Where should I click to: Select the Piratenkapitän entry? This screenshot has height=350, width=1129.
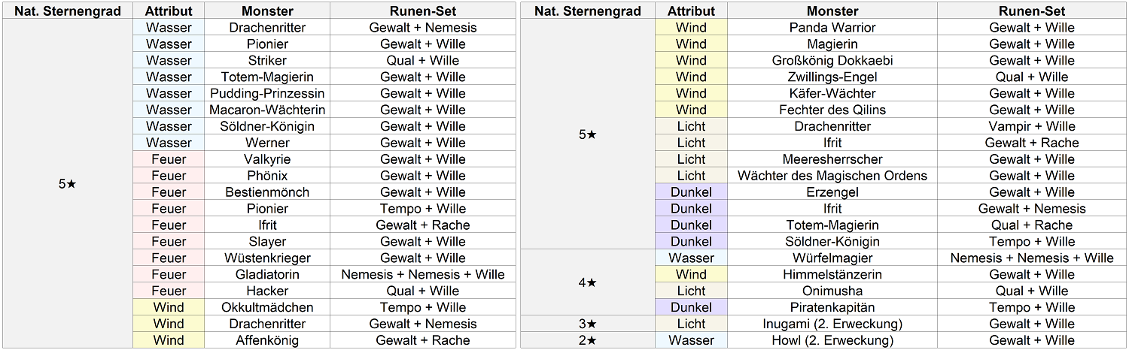(832, 307)
